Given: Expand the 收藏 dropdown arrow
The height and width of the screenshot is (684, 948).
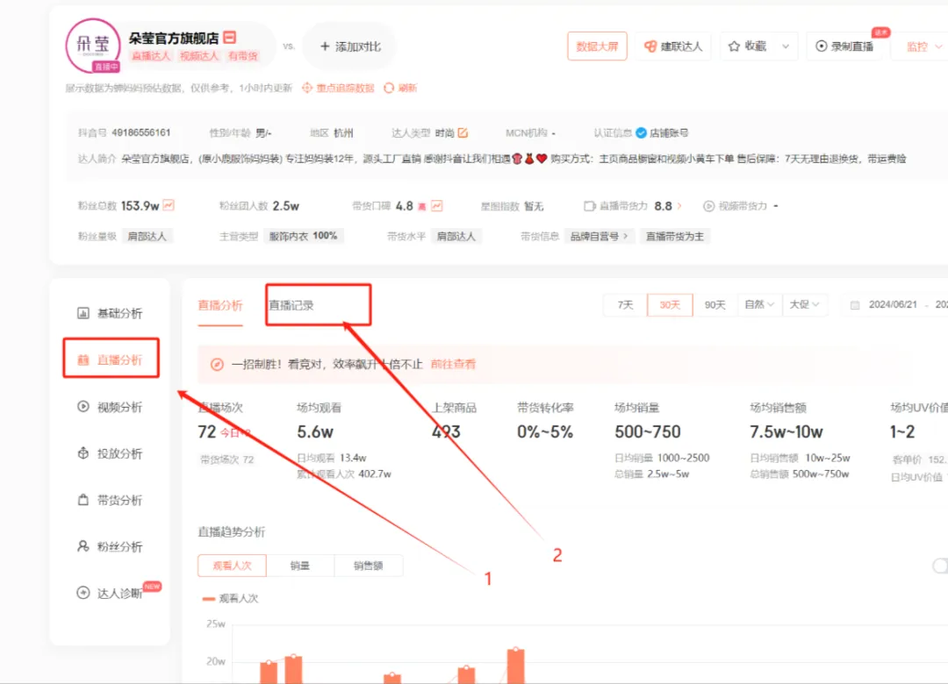Looking at the screenshot, I should tap(786, 46).
